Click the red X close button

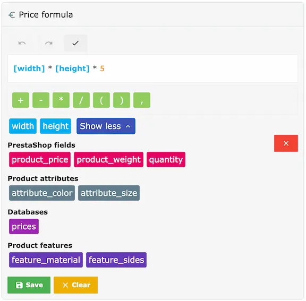click(286, 143)
